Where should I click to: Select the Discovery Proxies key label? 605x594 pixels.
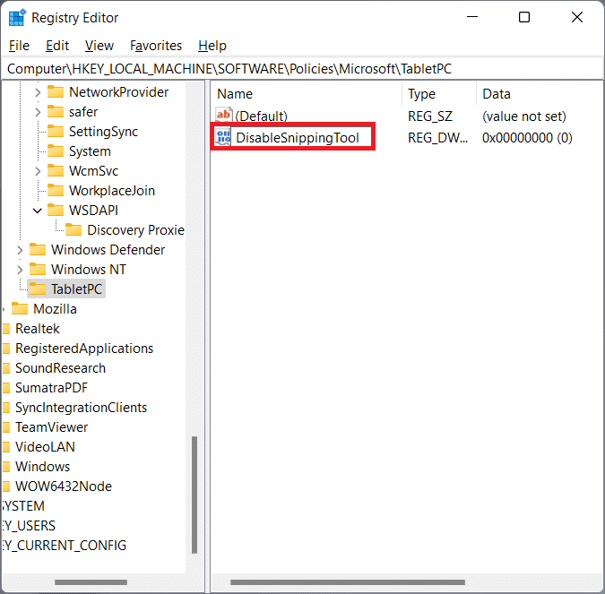pos(136,230)
